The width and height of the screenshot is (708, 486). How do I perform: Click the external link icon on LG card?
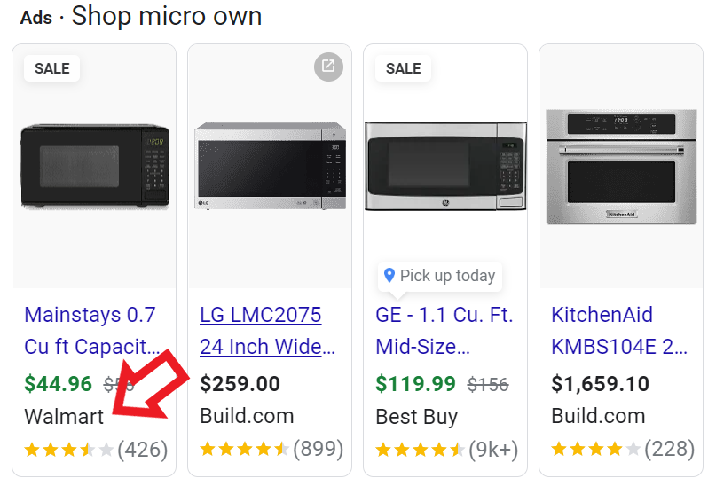[x=328, y=67]
